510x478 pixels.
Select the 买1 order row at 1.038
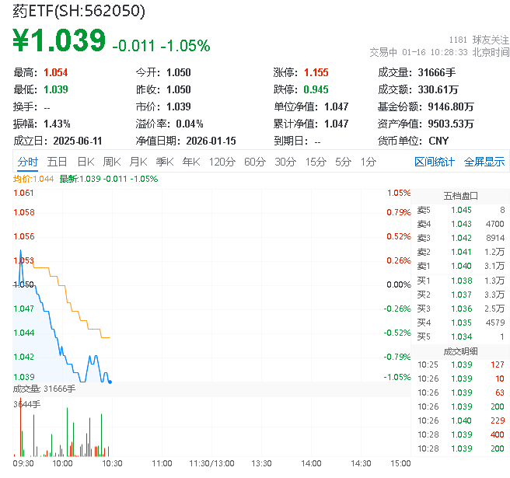click(x=460, y=280)
